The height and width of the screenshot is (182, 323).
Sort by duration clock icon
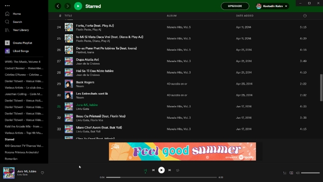(x=305, y=16)
